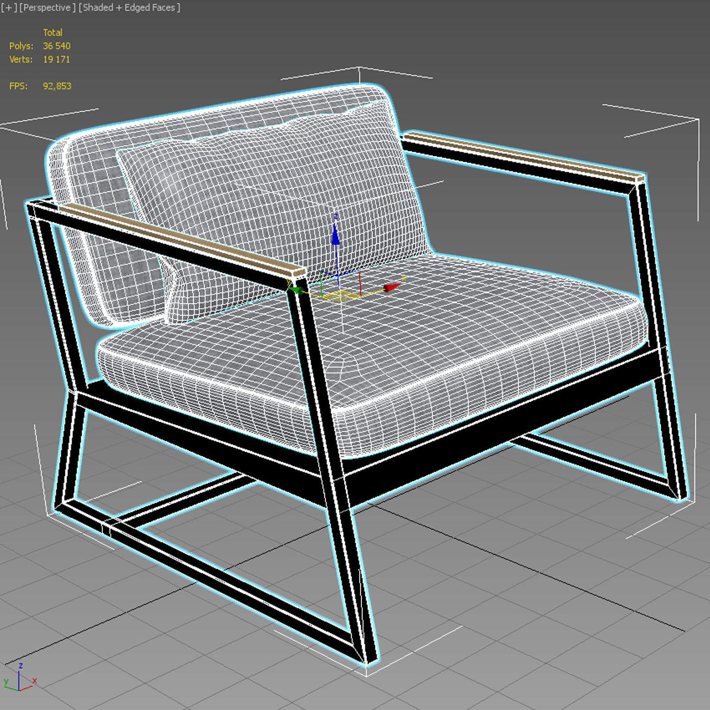Select the wooden pad on the far armrest

524,156
